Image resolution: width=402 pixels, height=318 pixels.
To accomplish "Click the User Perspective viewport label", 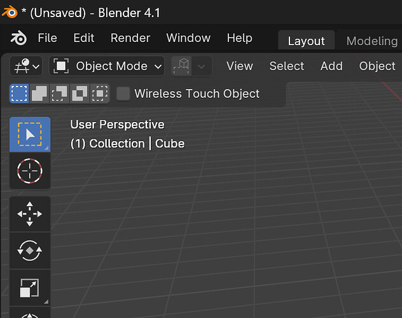I will pos(118,125).
